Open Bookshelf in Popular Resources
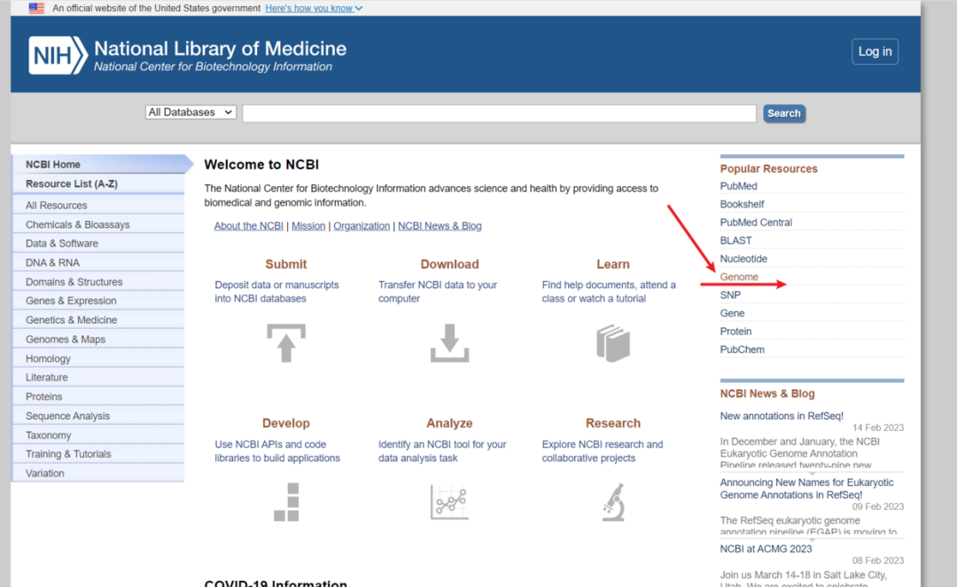 742,204
